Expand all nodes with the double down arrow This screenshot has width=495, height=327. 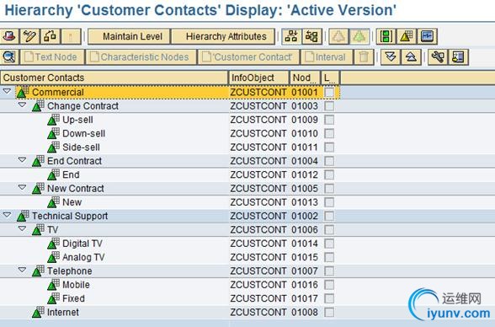tap(391, 57)
